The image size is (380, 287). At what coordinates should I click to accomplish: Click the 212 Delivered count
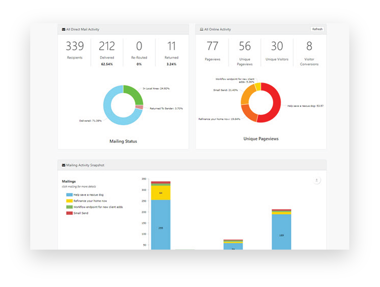pos(107,46)
